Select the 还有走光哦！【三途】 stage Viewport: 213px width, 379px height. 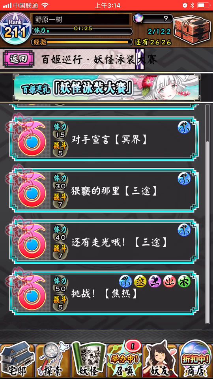coord(104,242)
